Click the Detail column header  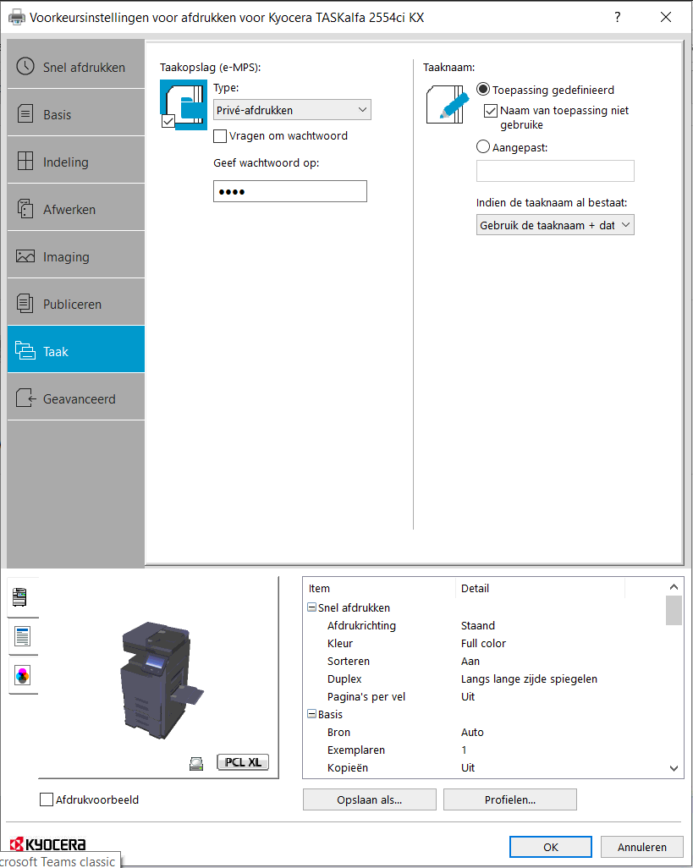pos(540,588)
